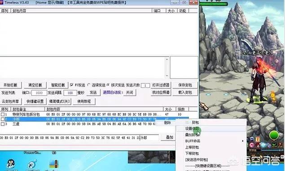Select the 按次发送 radio button
The width and height of the screenshot is (285, 171).
pos(108,85)
